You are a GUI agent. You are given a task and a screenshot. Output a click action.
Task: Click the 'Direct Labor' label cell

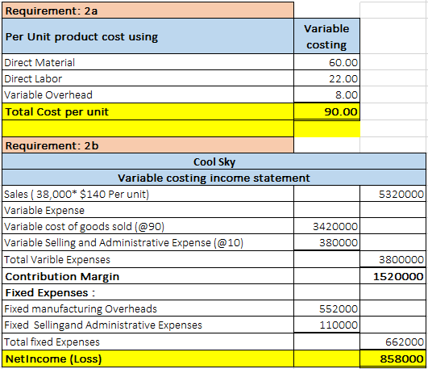[x=148, y=78]
